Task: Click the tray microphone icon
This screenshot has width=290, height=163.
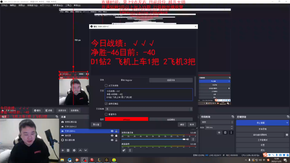Action: [249, 160]
